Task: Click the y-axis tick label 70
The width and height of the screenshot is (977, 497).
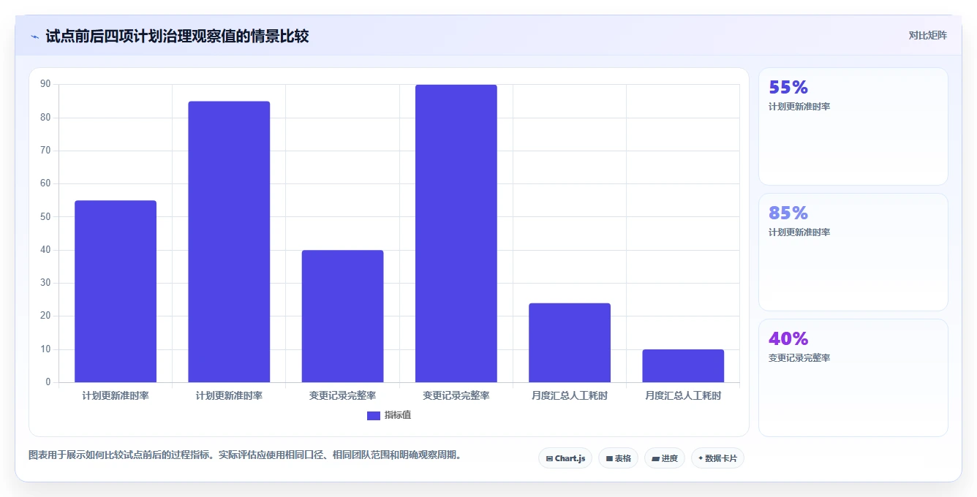Action: pyautogui.click(x=45, y=151)
